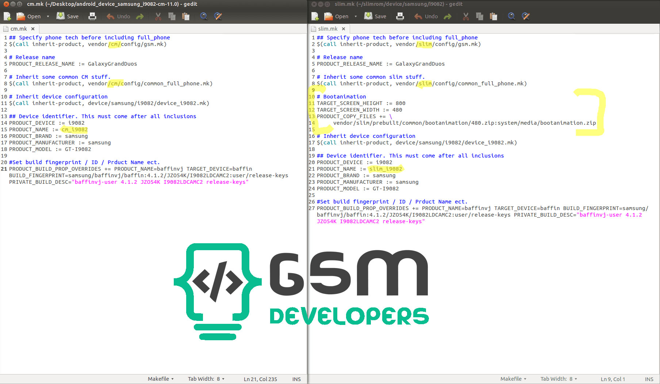
Task: Open Tab Width dropdown in slim.mk window
Action: [x=559, y=379]
